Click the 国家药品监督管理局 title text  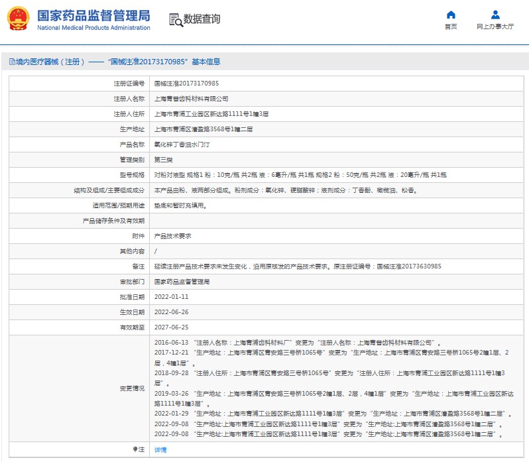[x=93, y=16]
